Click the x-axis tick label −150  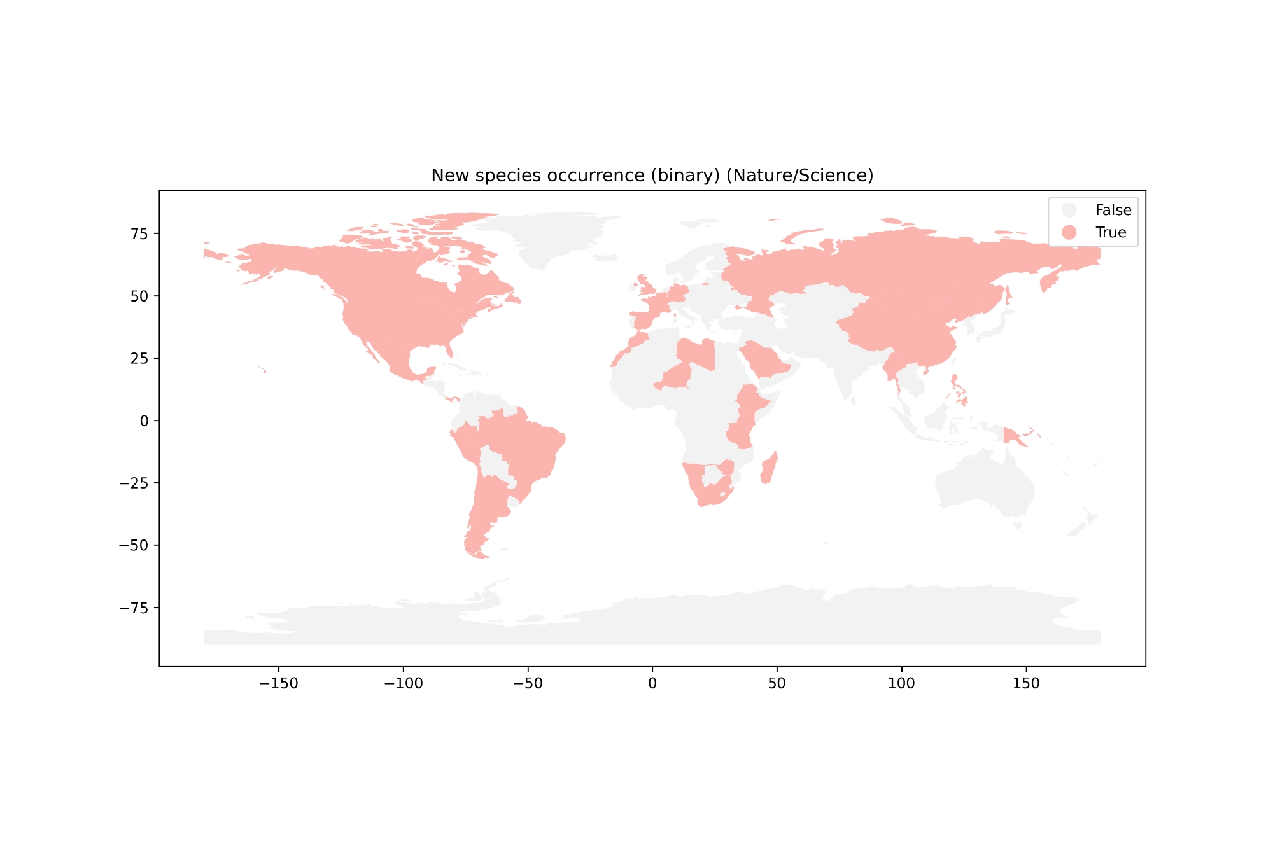pyautogui.click(x=278, y=683)
